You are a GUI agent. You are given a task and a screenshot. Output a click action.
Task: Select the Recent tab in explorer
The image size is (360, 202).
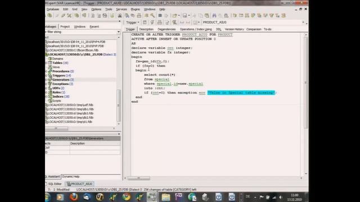point(94,26)
